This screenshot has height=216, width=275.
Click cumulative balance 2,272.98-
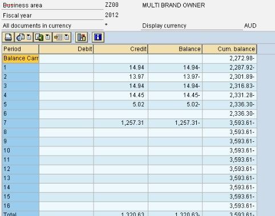(229, 59)
